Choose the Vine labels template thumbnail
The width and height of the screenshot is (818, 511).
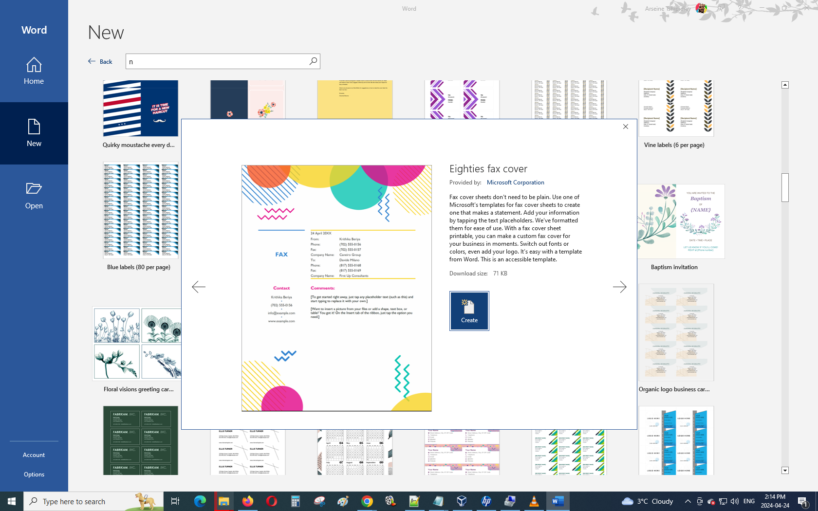click(676, 108)
